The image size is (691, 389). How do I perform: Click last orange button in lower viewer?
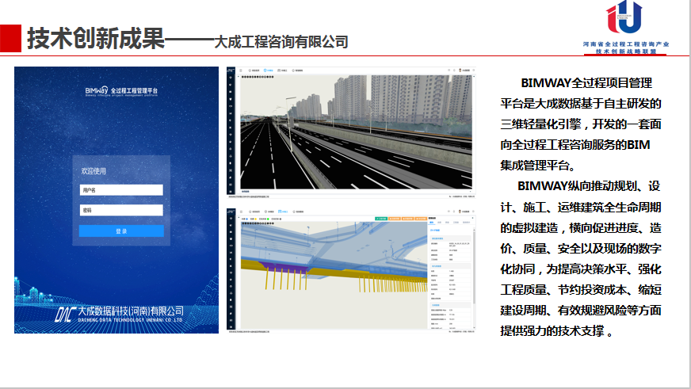click(420, 217)
